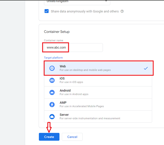Click the Container Setup heading
Screen dimensions: 164x145
(57, 32)
